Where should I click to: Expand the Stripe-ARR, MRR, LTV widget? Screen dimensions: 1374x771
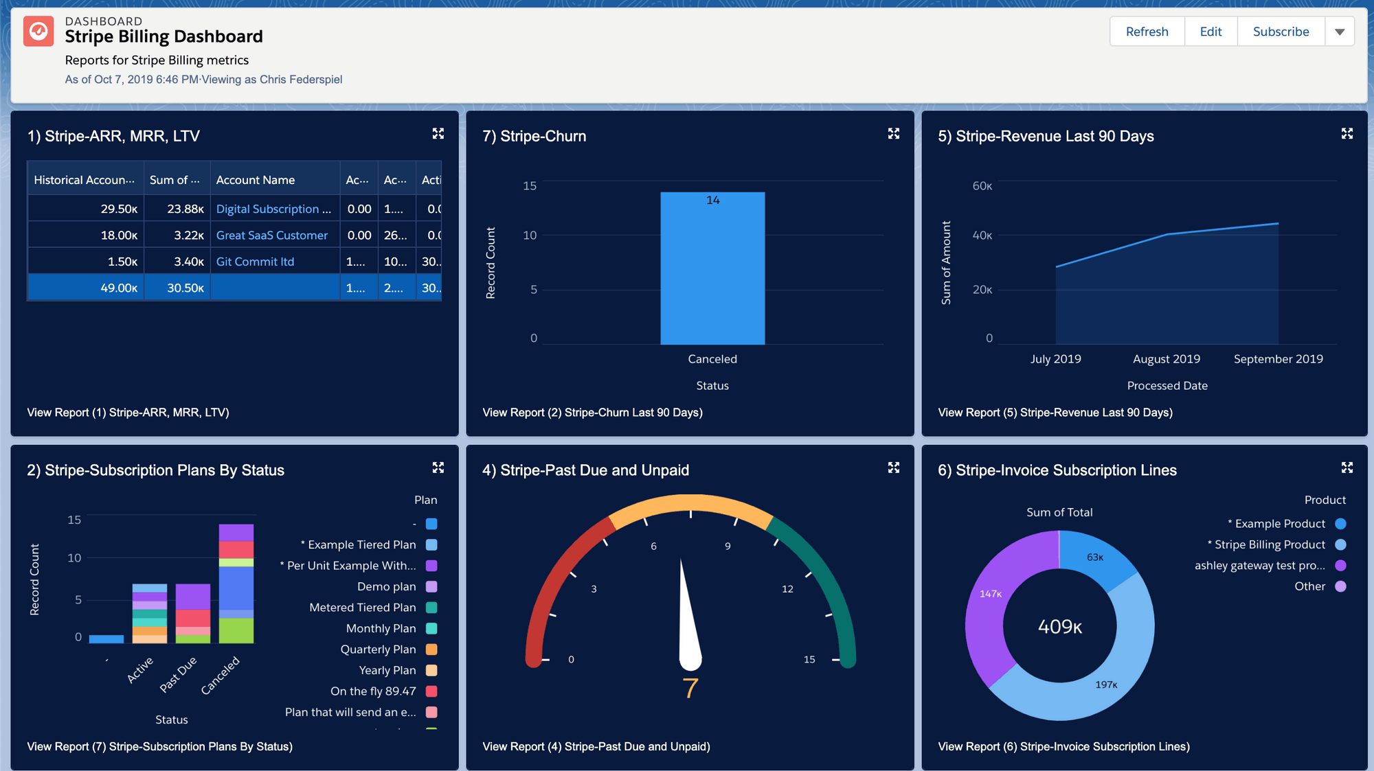438,133
